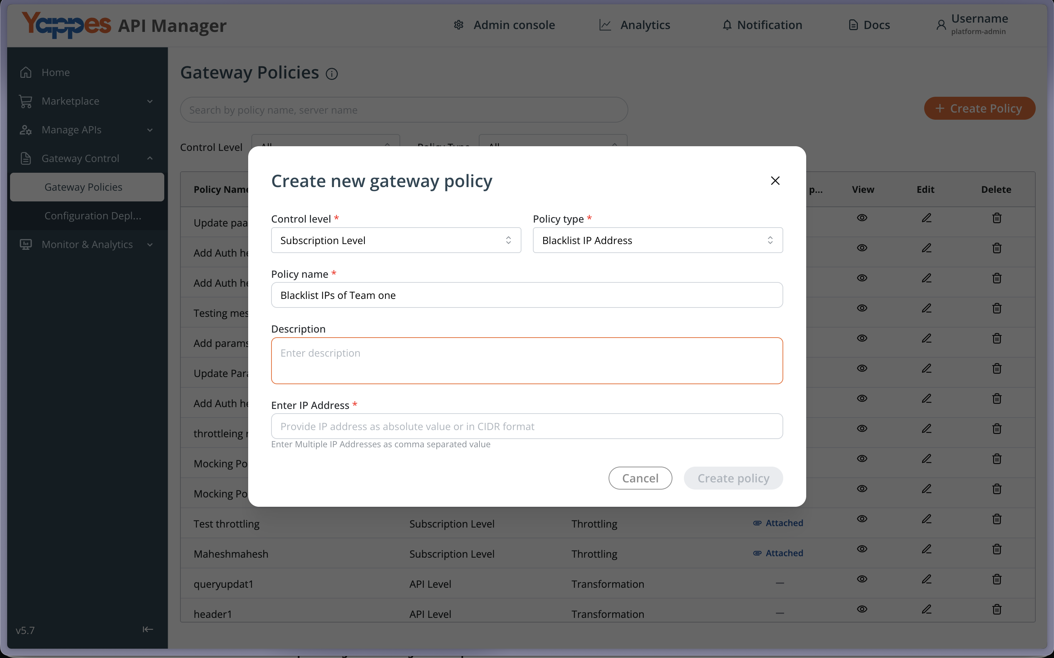View the header1 policy eye icon
1054x658 pixels.
862,609
